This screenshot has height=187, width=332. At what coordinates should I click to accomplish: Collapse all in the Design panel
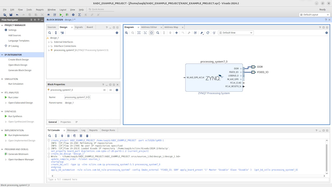[x=56, y=33]
